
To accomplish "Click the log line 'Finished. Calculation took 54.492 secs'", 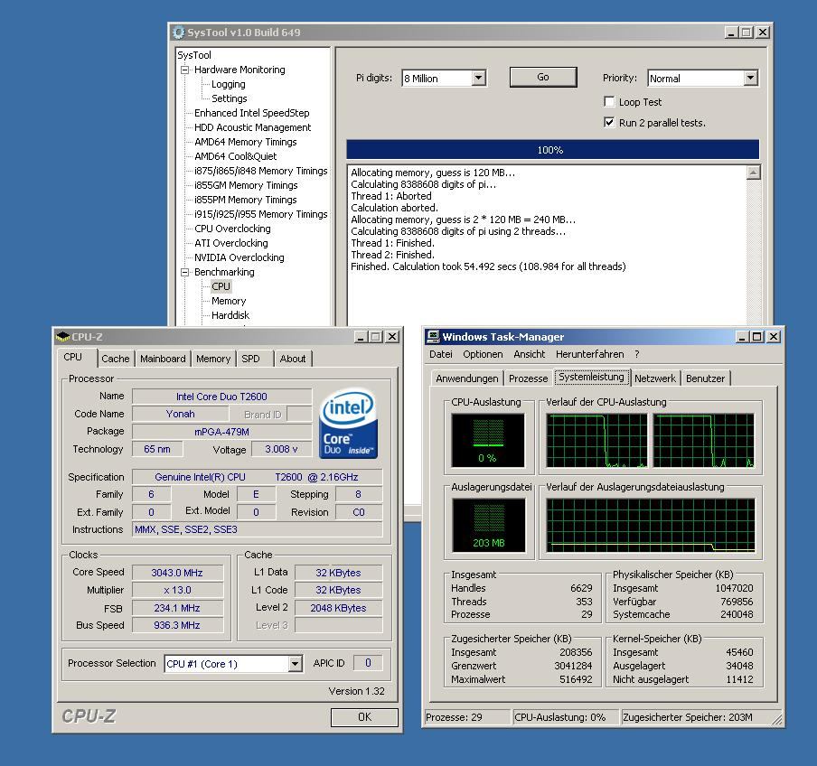I will pyautogui.click(x=488, y=266).
